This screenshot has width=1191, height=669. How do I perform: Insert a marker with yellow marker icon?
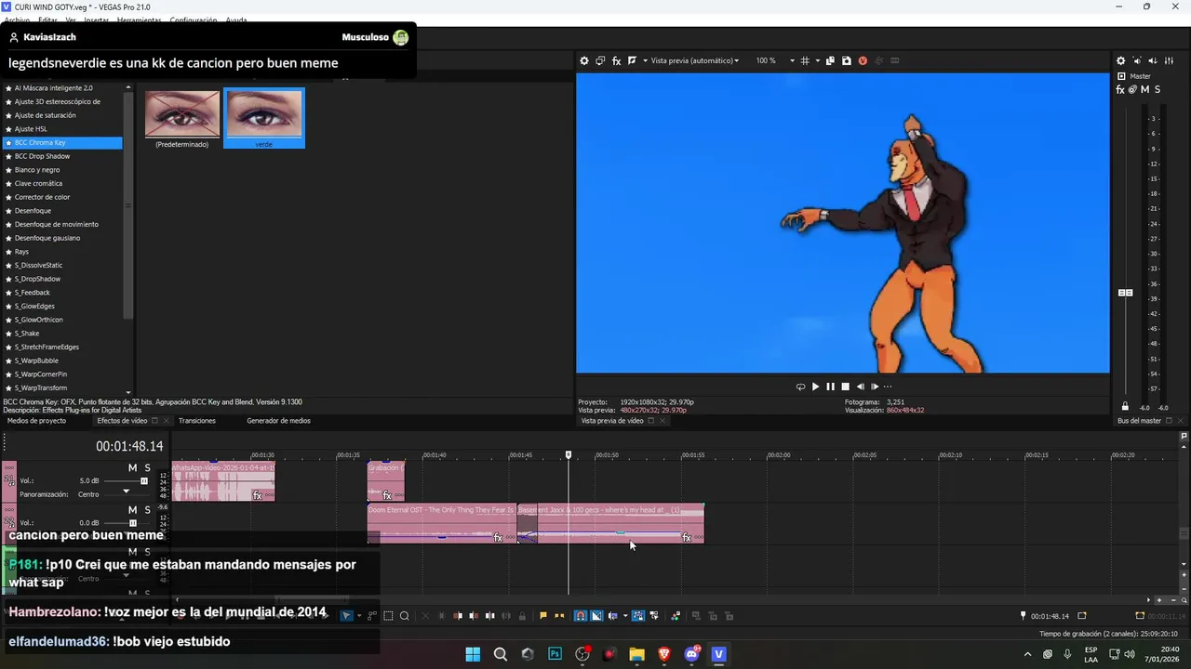click(543, 615)
